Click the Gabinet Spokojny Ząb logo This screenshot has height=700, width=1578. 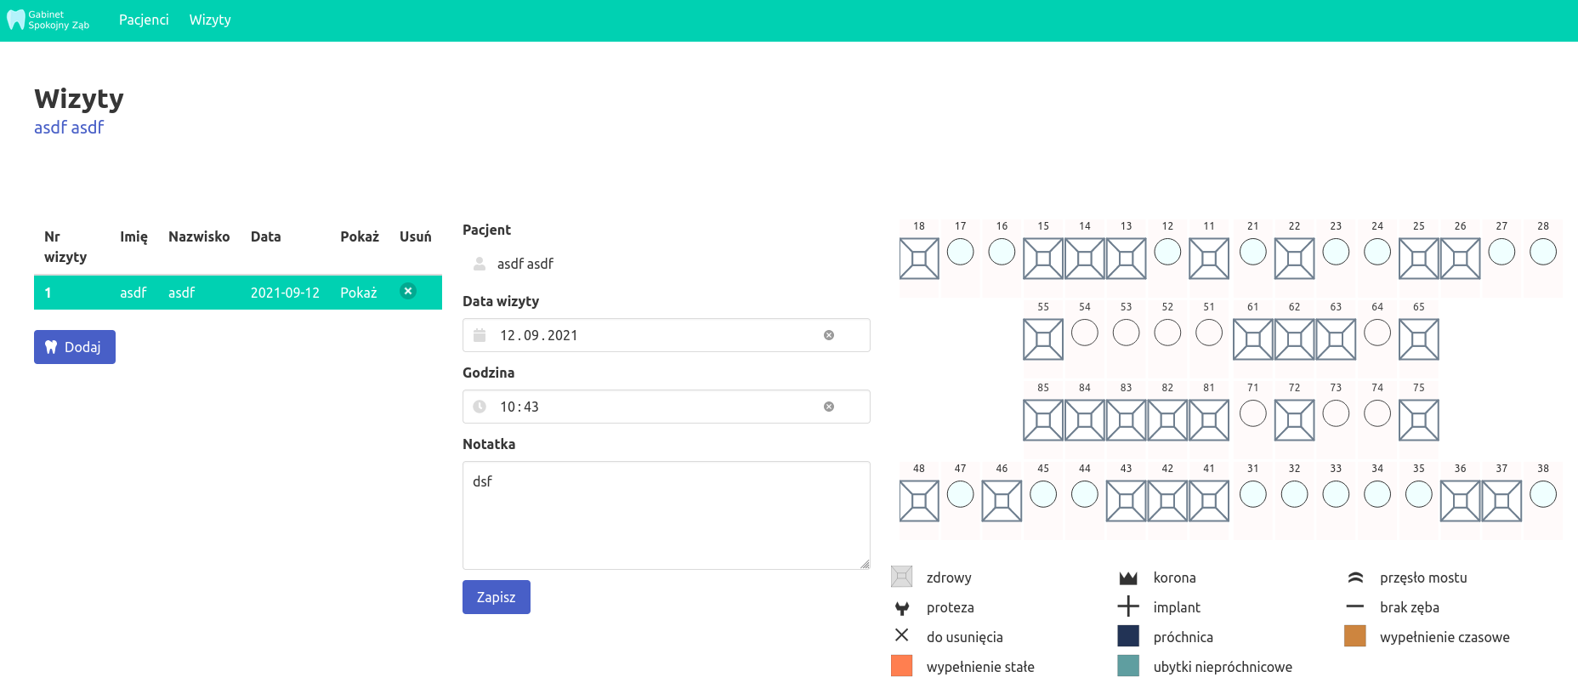[48, 20]
